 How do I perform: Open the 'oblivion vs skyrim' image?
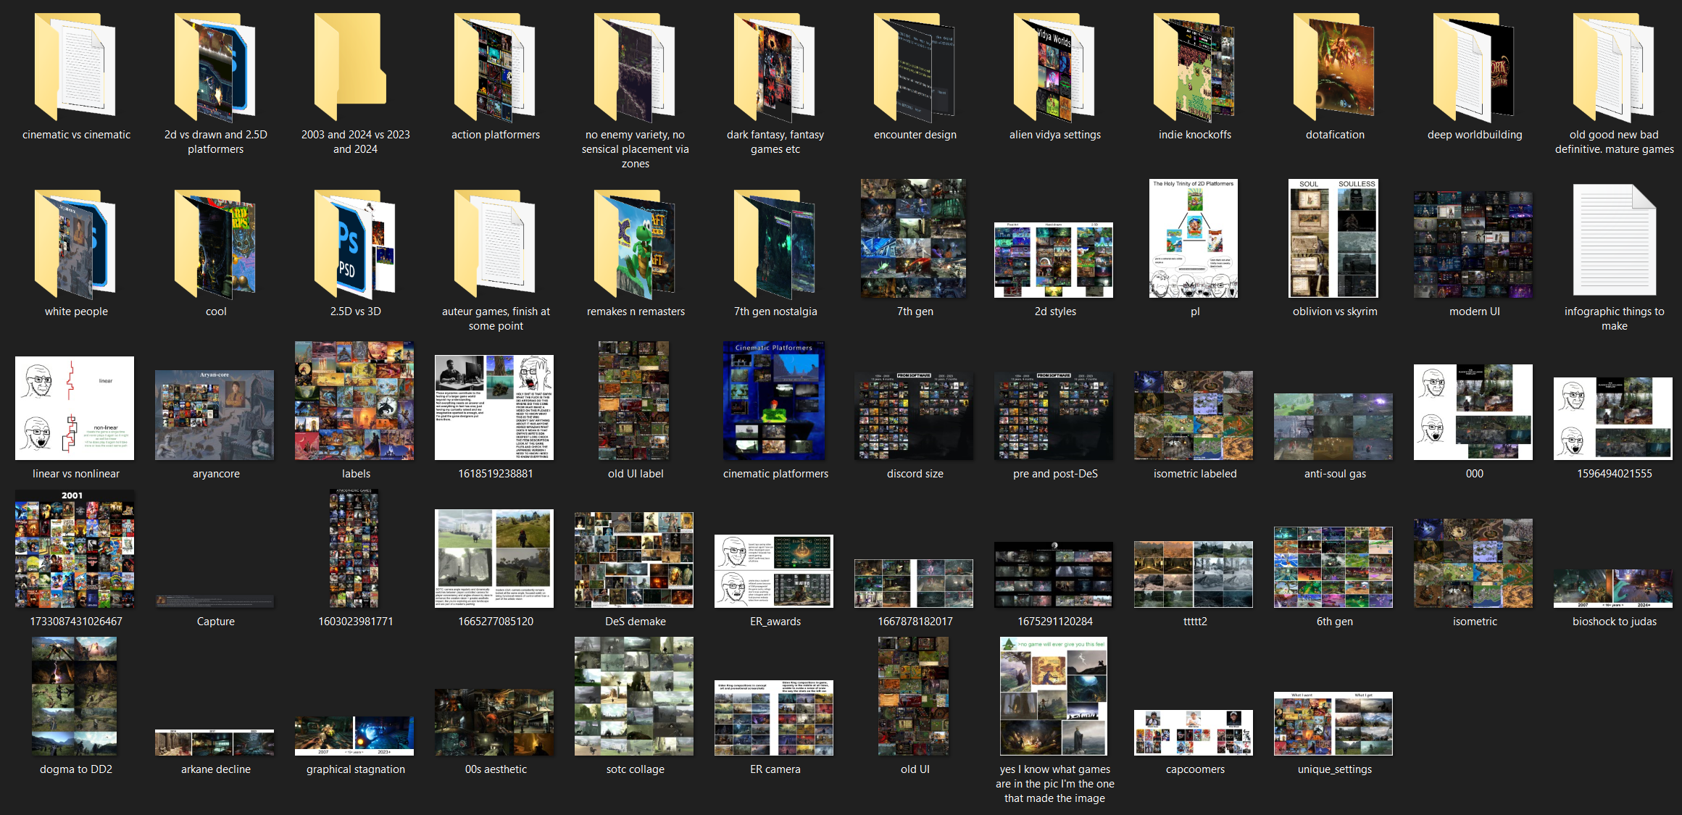click(1333, 238)
